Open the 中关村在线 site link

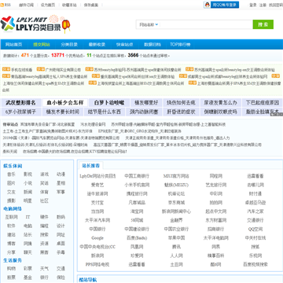click(x=255, y=238)
